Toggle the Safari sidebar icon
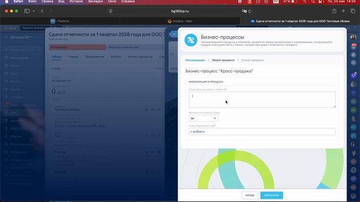 tap(26, 11)
